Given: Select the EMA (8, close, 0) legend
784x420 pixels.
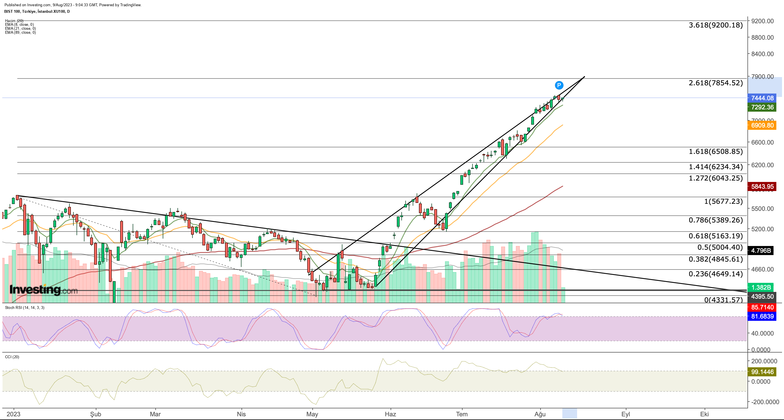Looking at the screenshot, I should click(20, 25).
